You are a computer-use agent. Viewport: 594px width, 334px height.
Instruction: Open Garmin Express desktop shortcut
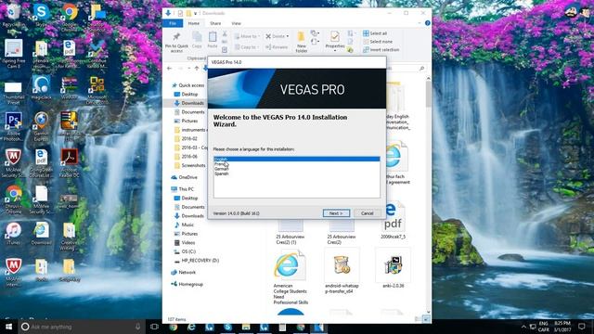pos(41,126)
